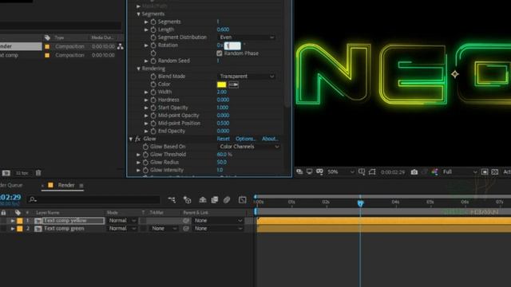The image size is (511, 287).
Task: Click the always preview this view icon
Action: click(299, 171)
